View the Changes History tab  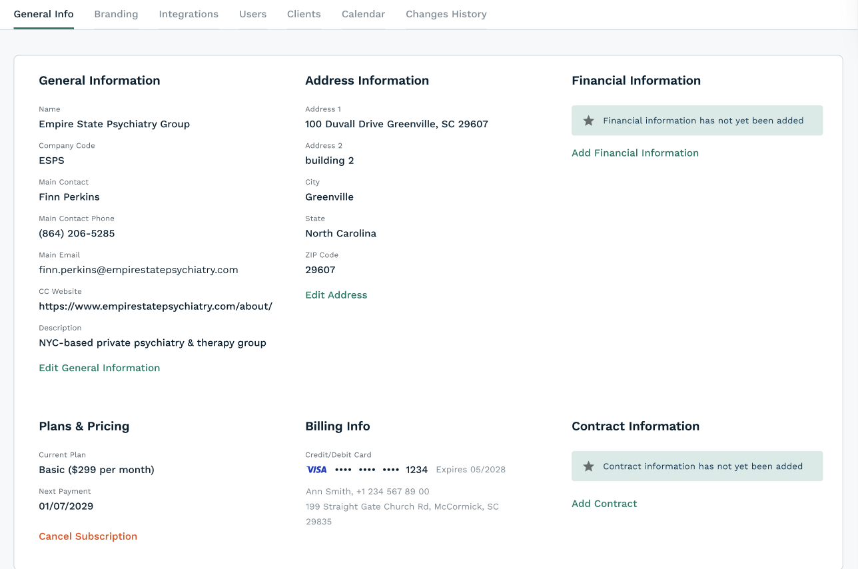pos(446,14)
